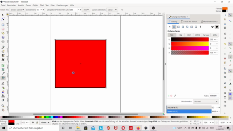233x131 pixels.
Task: Click the RGBA hex value field
Action: 214,96
